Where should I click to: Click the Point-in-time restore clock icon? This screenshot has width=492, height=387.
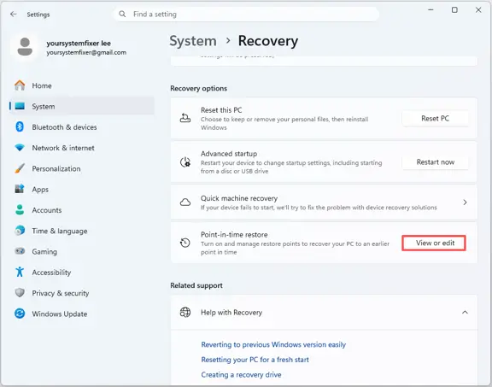(185, 243)
